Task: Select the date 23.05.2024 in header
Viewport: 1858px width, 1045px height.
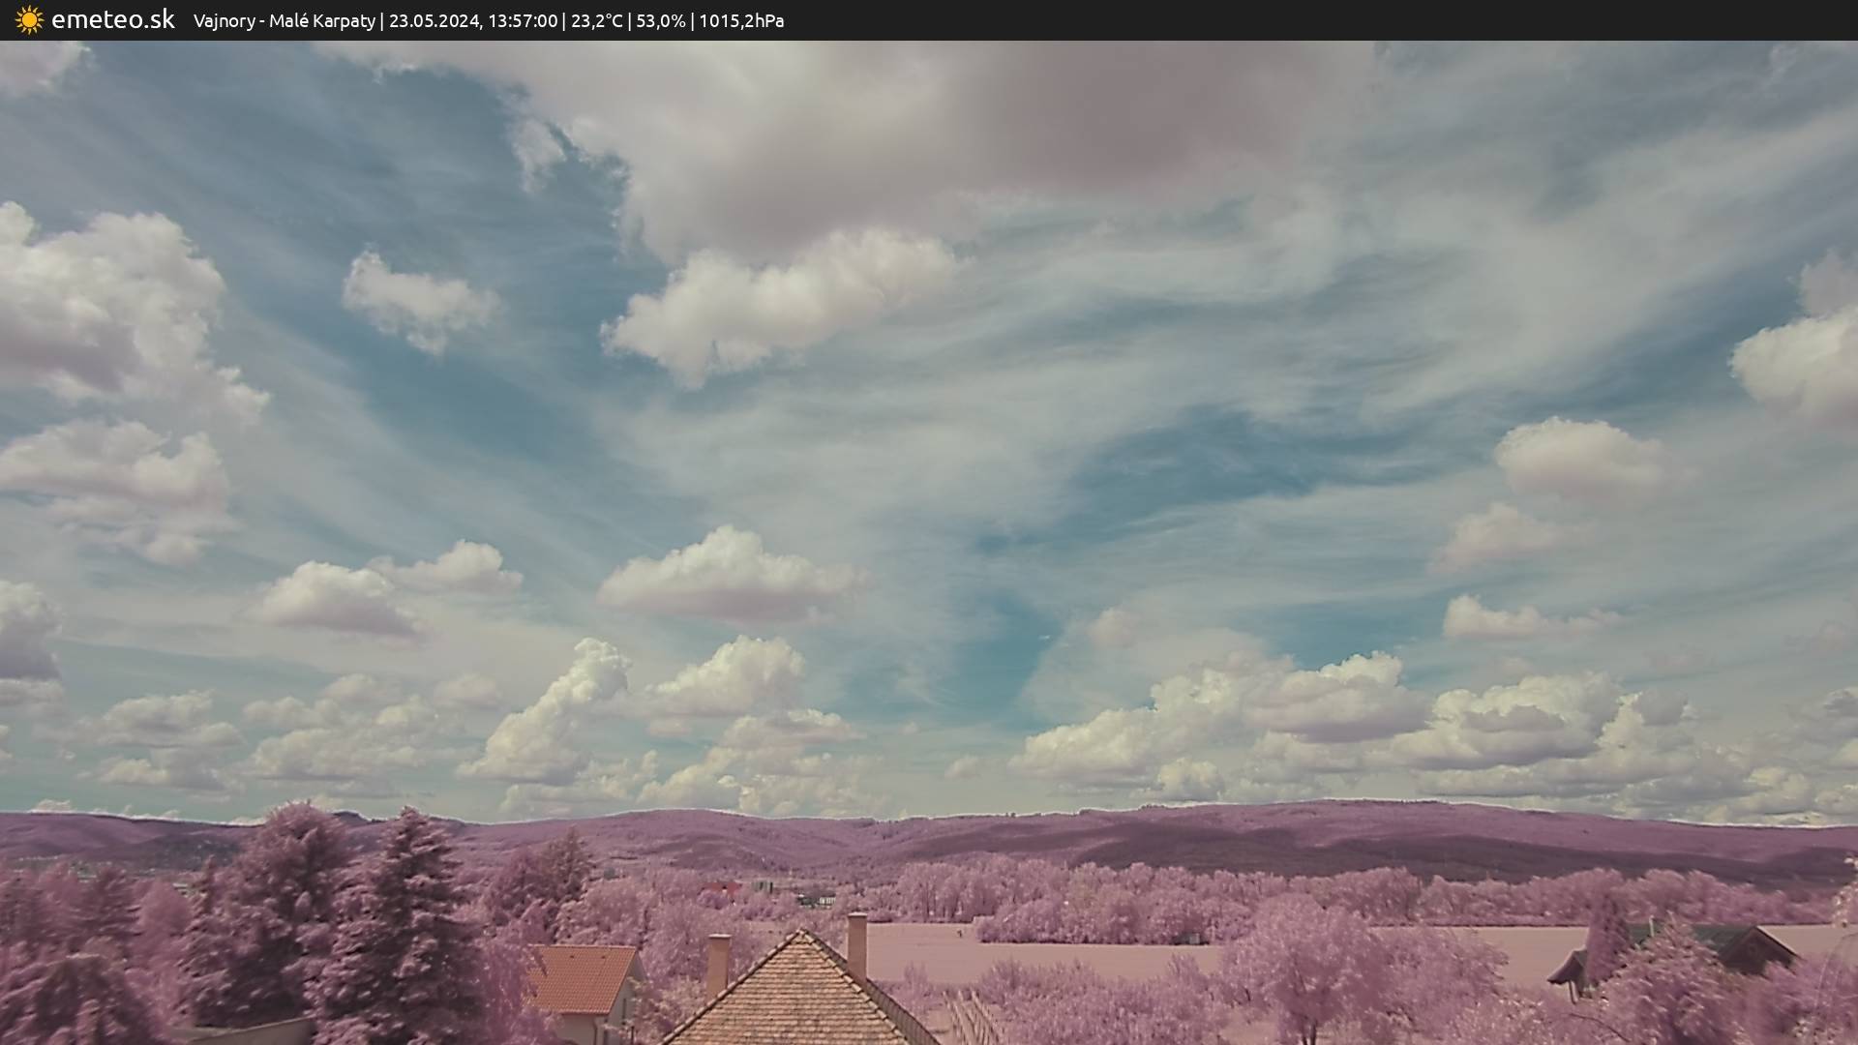Action: pyautogui.click(x=434, y=21)
